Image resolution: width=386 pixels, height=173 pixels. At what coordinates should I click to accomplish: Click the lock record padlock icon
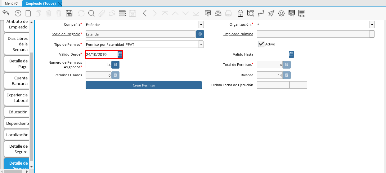coord(240,13)
